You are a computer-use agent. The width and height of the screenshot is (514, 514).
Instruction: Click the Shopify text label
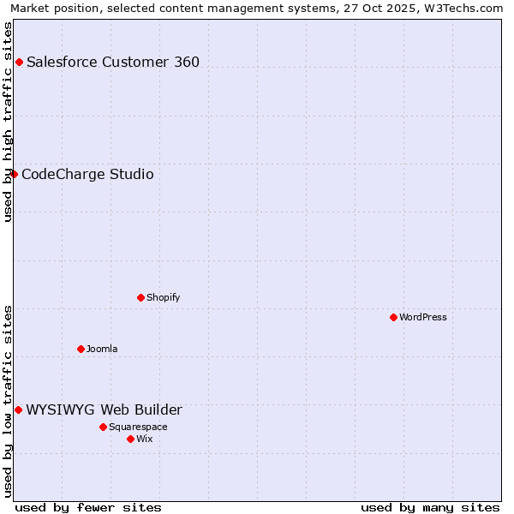[163, 297]
